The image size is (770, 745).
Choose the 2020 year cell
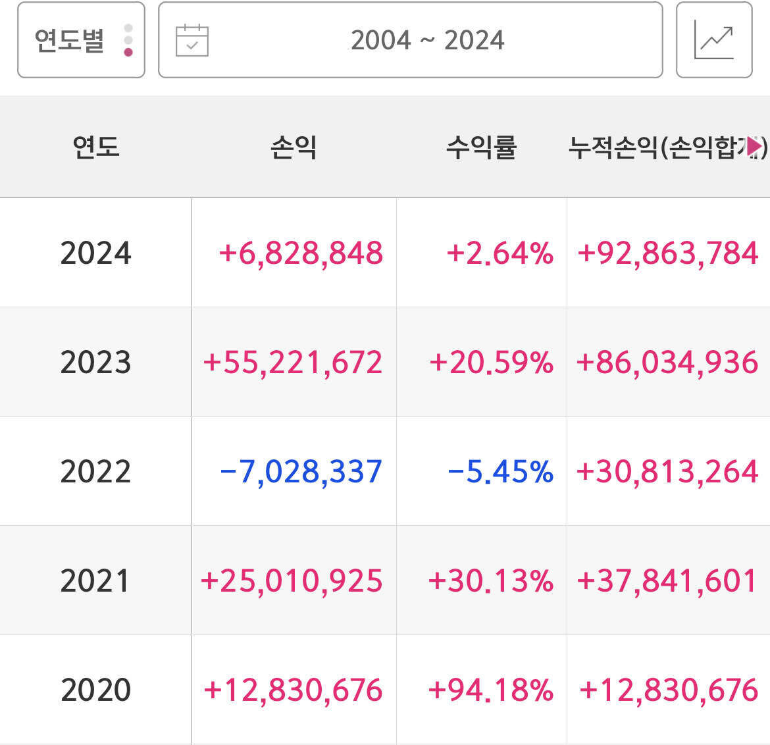point(96,690)
